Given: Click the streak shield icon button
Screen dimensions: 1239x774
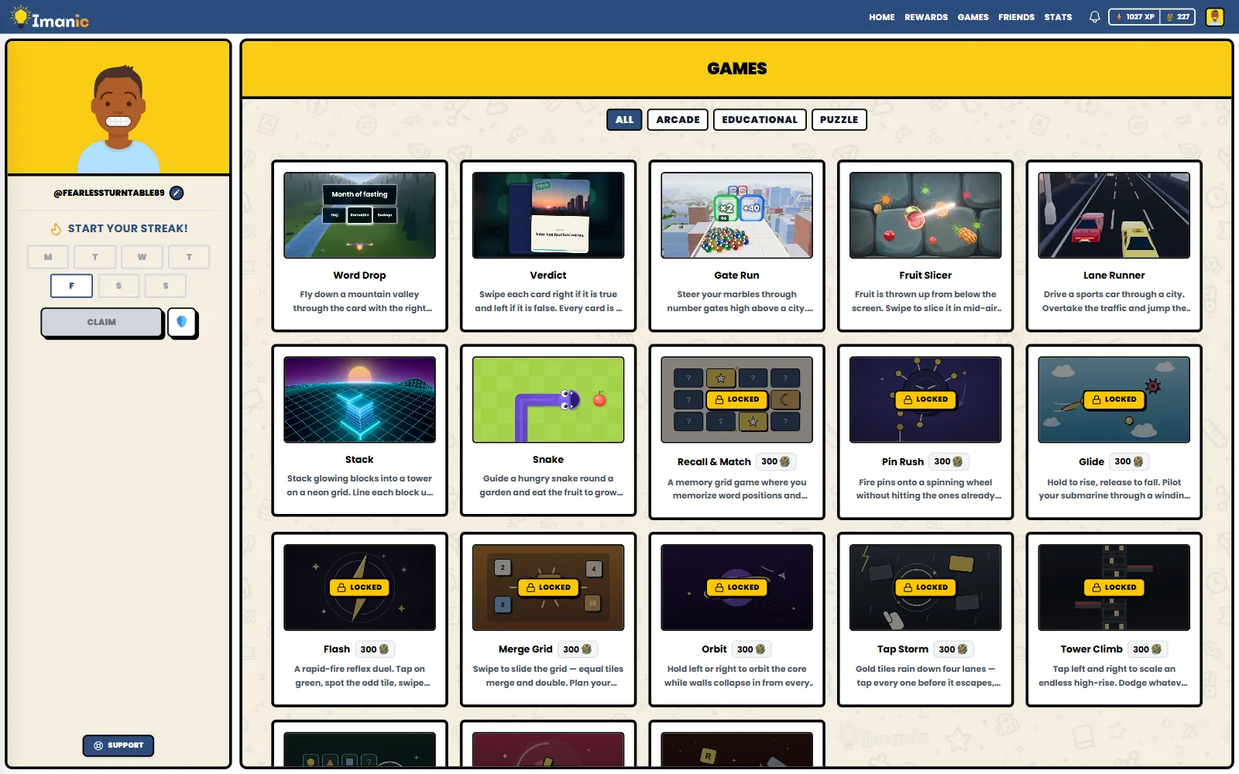Looking at the screenshot, I should tap(182, 322).
